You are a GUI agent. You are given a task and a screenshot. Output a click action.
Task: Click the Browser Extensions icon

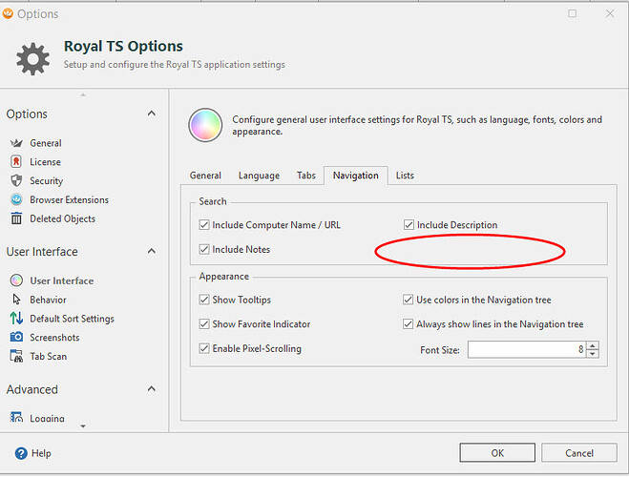16,200
